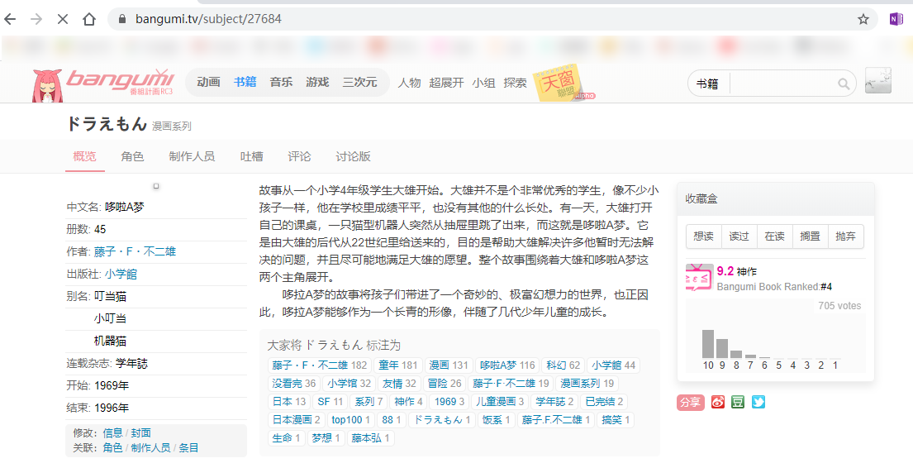The height and width of the screenshot is (468, 913).
Task: Click the 友情 tag
Action: coord(399,384)
